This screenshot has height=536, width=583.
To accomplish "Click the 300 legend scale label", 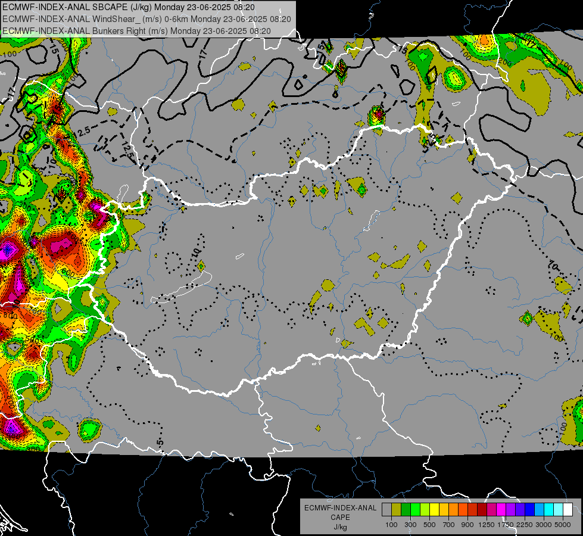I will point(410,525).
